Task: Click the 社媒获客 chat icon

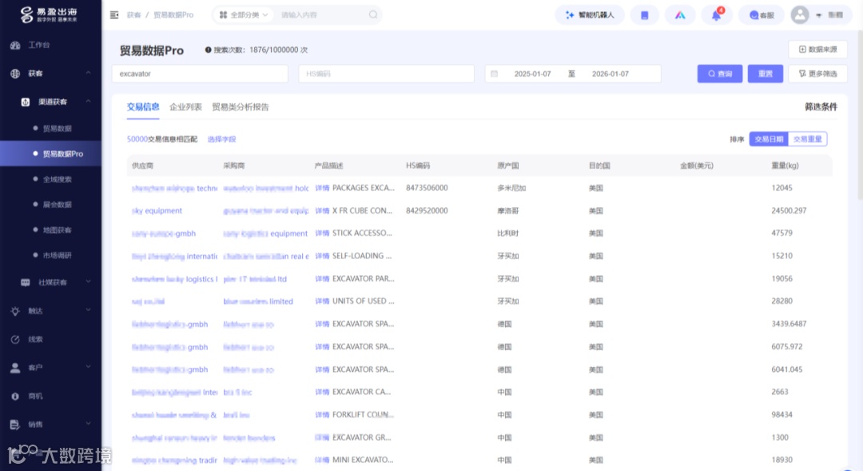Action: [x=26, y=282]
